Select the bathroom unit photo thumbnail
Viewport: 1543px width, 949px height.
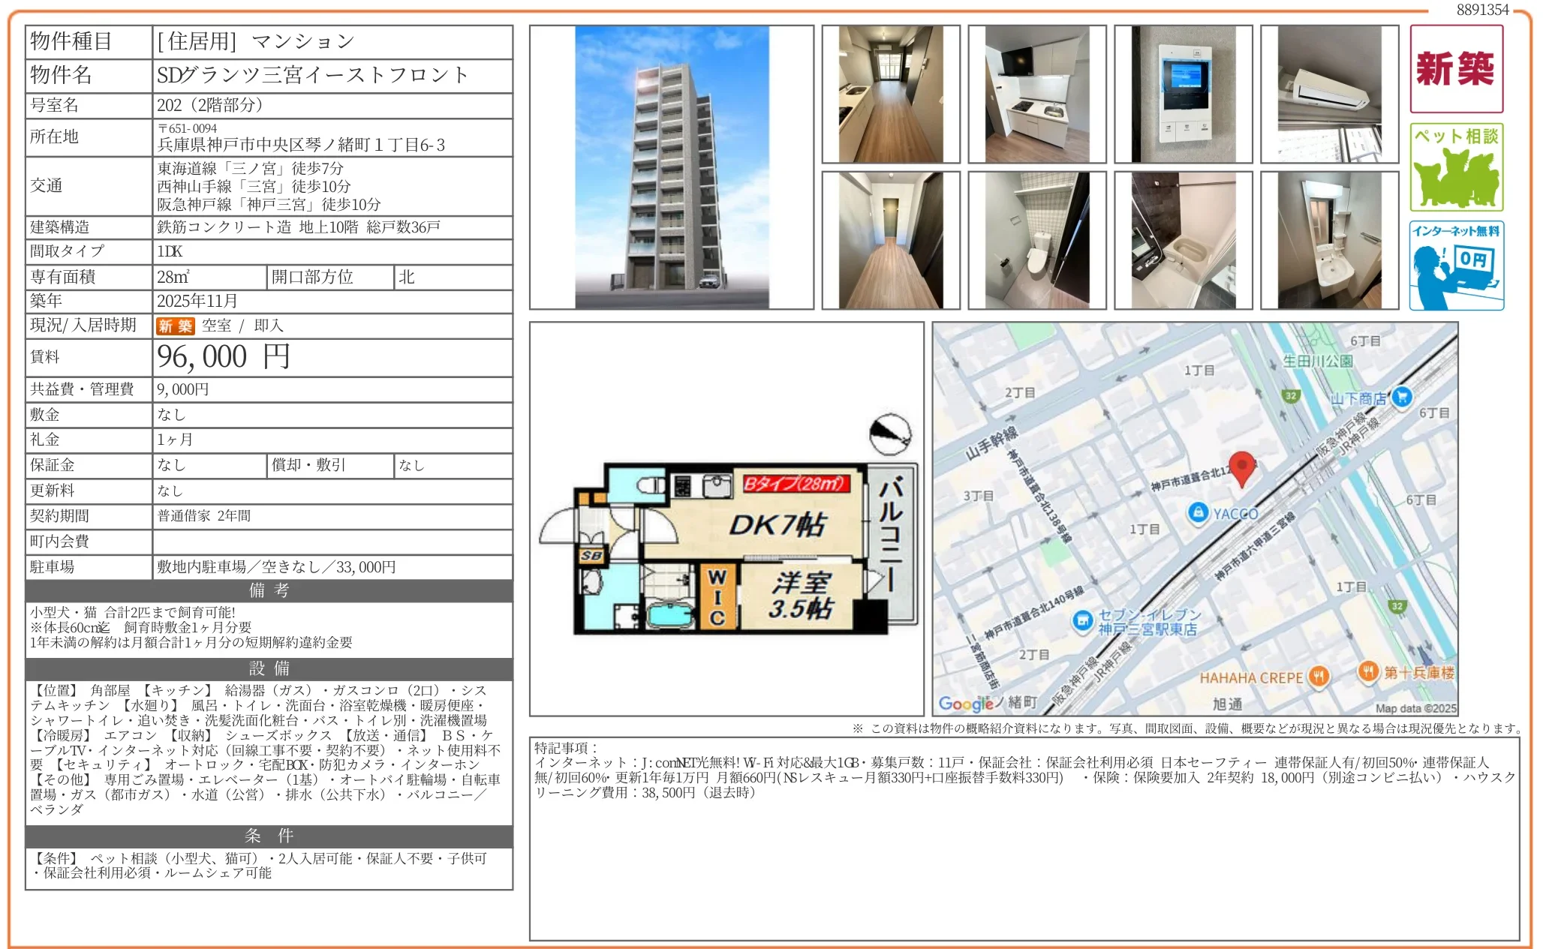[1183, 239]
